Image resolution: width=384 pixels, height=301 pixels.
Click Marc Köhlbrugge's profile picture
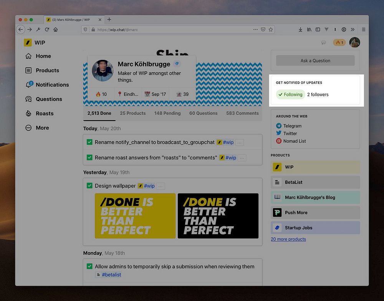(103, 71)
